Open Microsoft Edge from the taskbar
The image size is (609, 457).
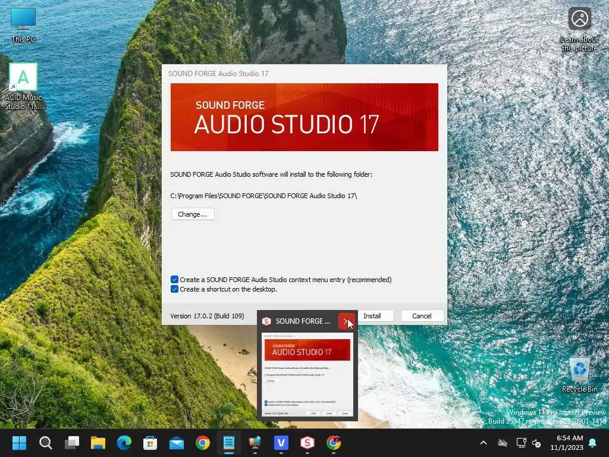click(x=124, y=443)
